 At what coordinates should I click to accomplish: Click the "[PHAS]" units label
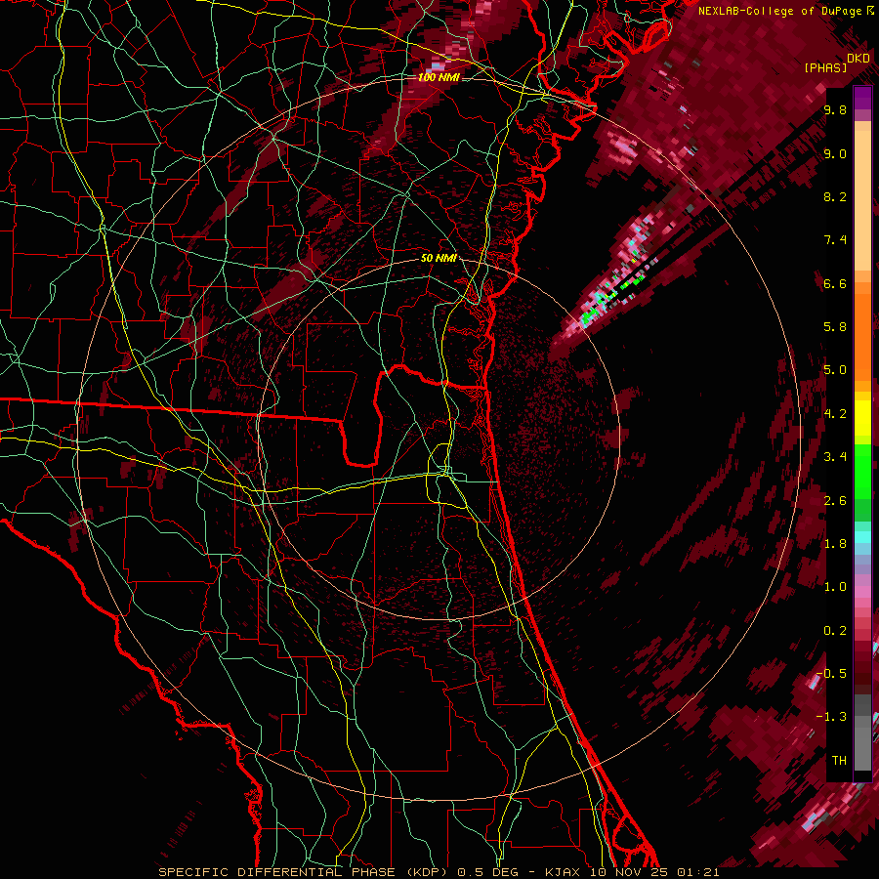coord(825,67)
